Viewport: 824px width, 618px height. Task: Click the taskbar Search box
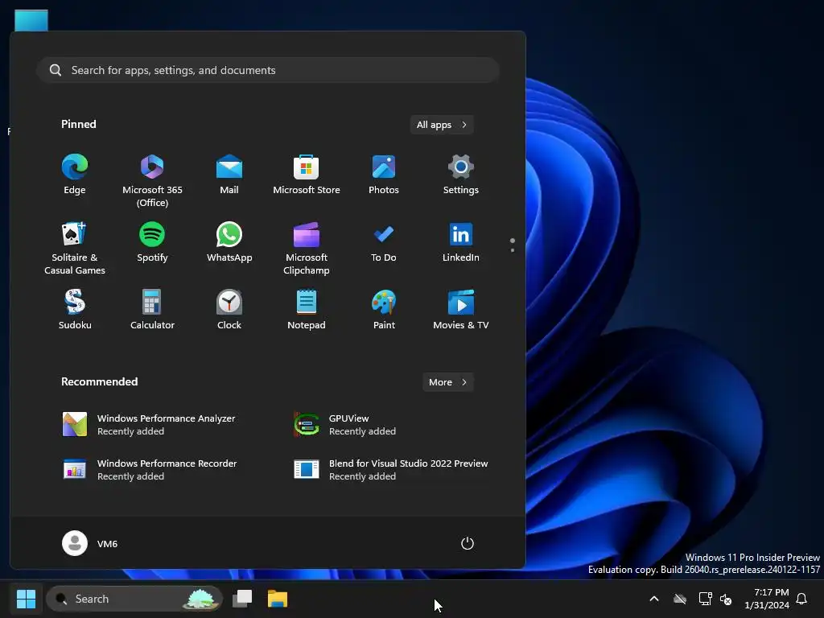pos(134,599)
